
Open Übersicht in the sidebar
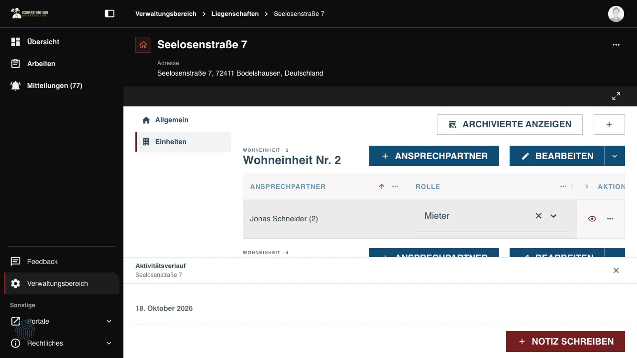[x=62, y=42]
